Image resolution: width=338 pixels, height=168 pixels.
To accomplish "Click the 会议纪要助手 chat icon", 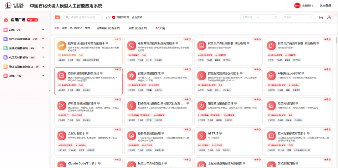I will click(x=62, y=135).
